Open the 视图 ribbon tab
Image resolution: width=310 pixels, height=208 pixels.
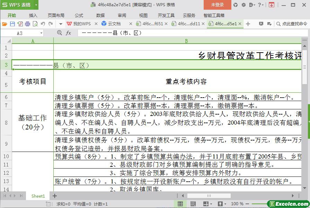click(x=143, y=16)
